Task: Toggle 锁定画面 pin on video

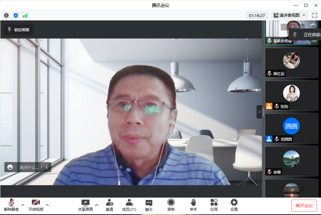Action: [18, 30]
